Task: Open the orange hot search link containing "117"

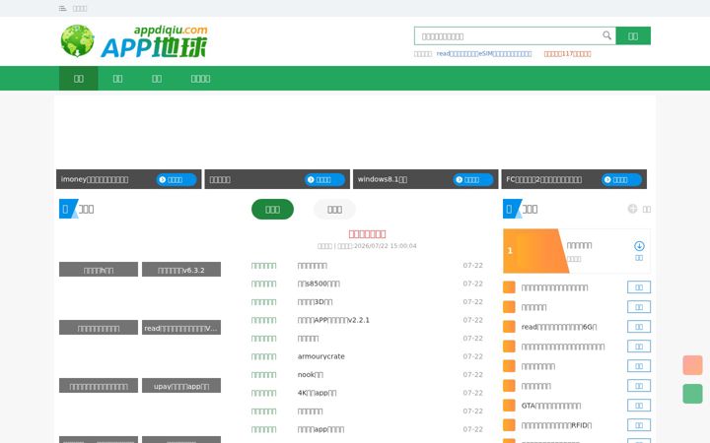Action: click(567, 53)
